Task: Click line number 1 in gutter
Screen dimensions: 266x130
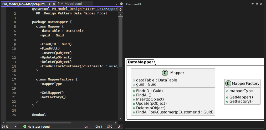Action: (15, 9)
